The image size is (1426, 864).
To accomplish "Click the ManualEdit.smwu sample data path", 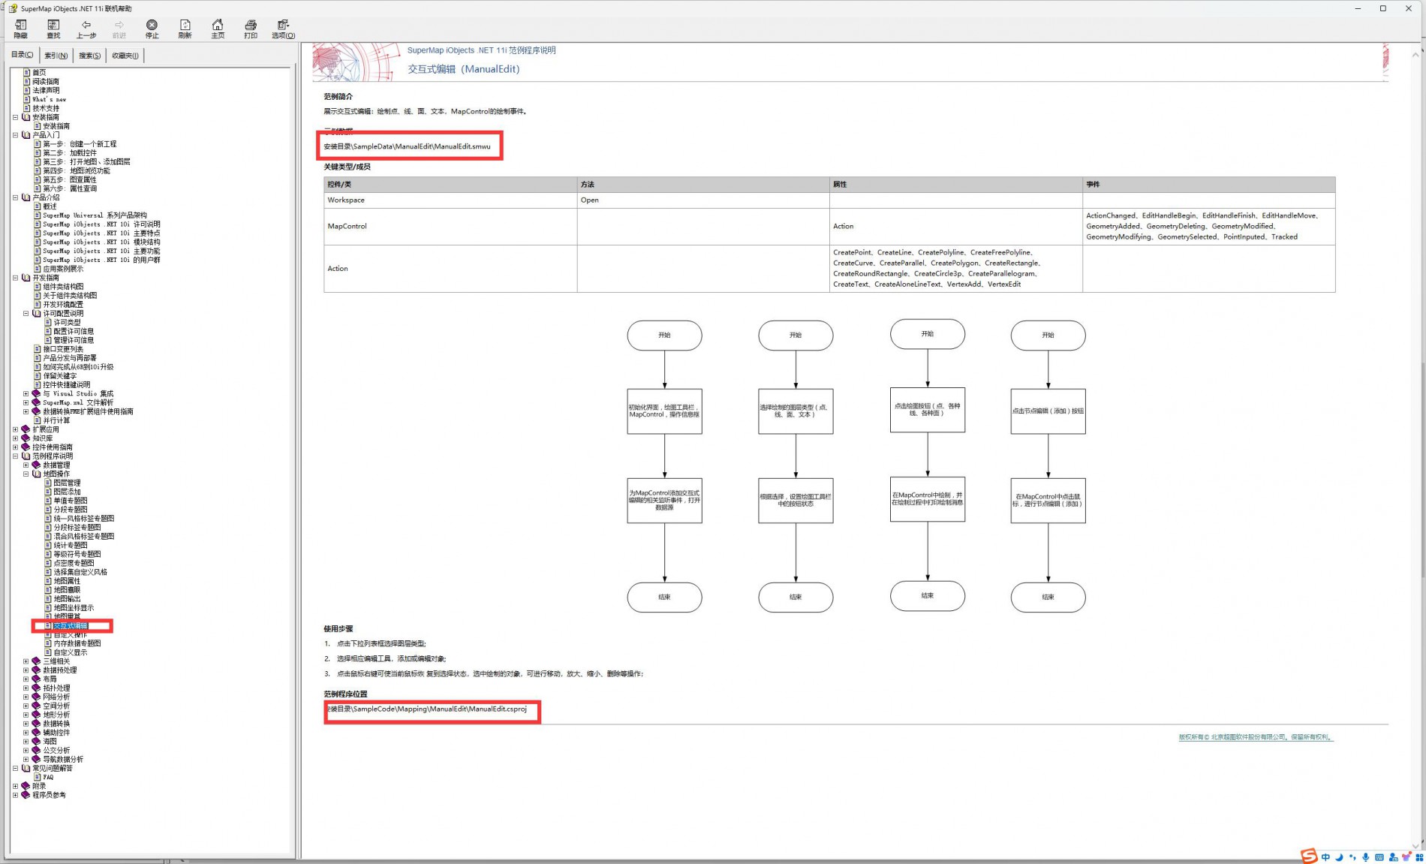I will pyautogui.click(x=407, y=146).
